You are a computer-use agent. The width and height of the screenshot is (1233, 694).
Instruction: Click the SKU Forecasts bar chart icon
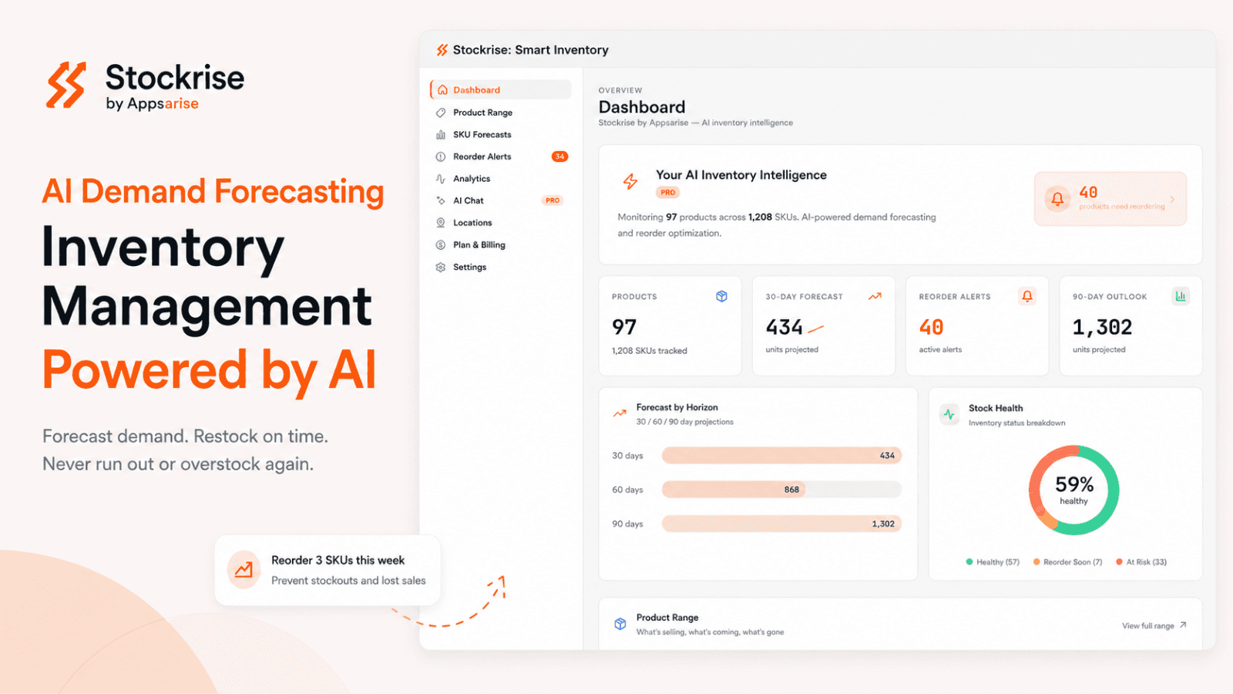click(x=441, y=134)
